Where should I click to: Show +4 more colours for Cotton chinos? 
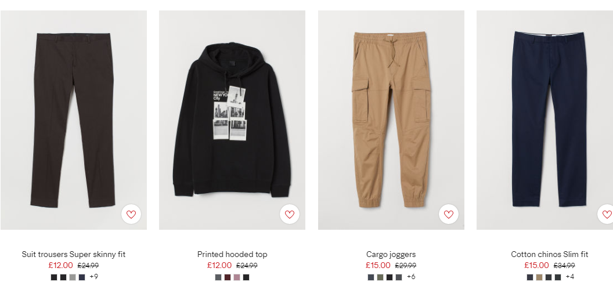[569, 277]
